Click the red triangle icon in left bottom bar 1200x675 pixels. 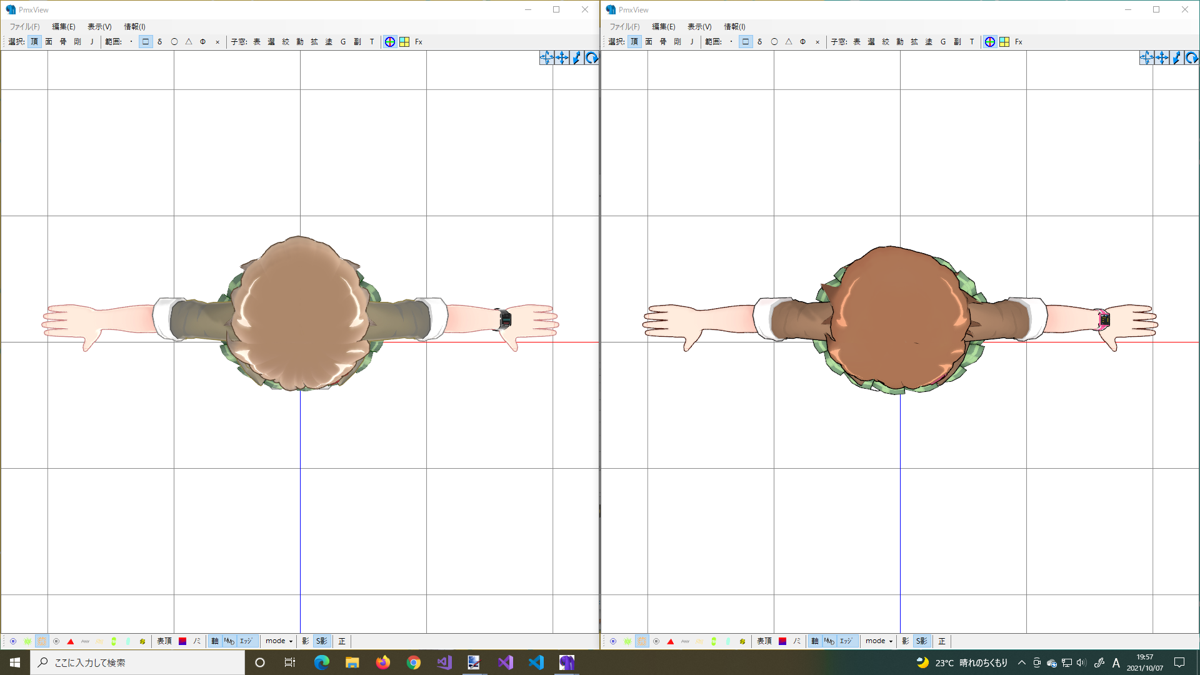click(x=71, y=641)
